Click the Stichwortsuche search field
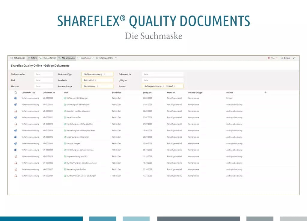The height and width of the screenshot is (221, 307). point(44,74)
